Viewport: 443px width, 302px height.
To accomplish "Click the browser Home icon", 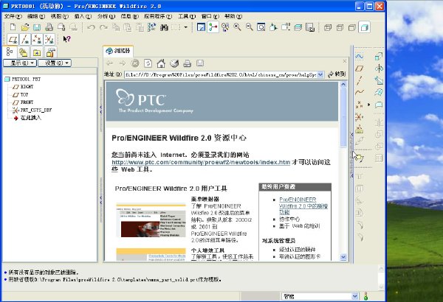I will click(x=161, y=63).
